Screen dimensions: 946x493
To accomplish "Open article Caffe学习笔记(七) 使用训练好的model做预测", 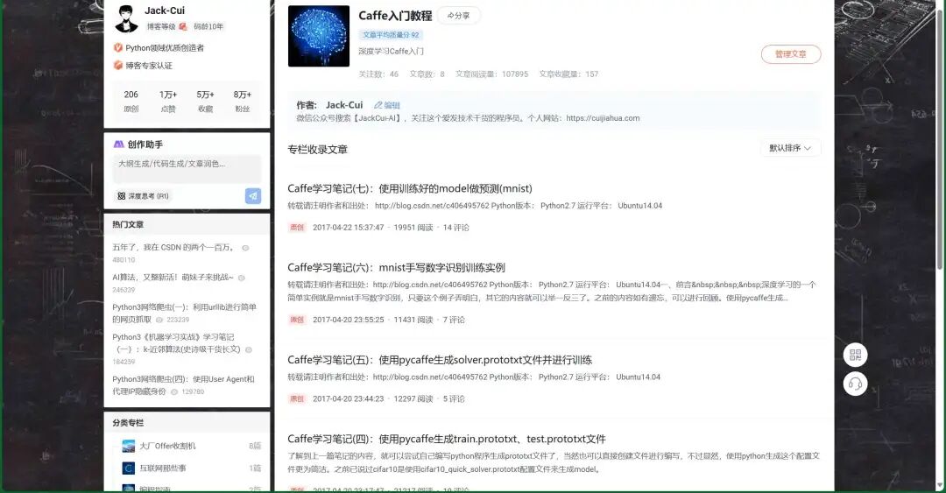I will tap(410, 188).
